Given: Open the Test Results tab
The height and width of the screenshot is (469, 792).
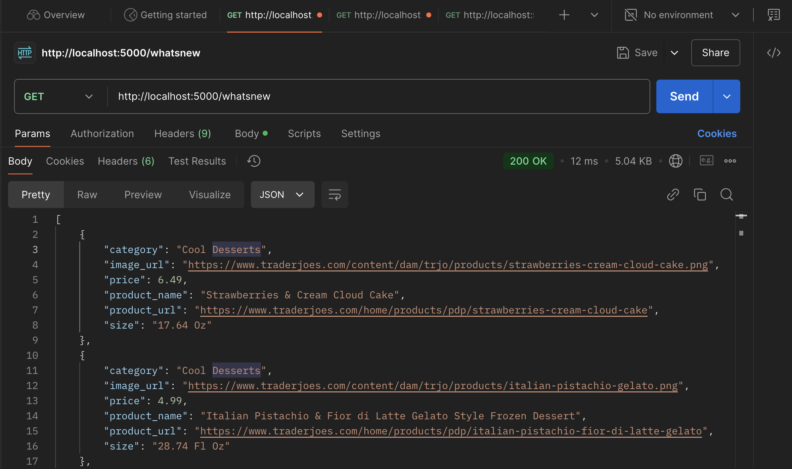Looking at the screenshot, I should (x=197, y=161).
